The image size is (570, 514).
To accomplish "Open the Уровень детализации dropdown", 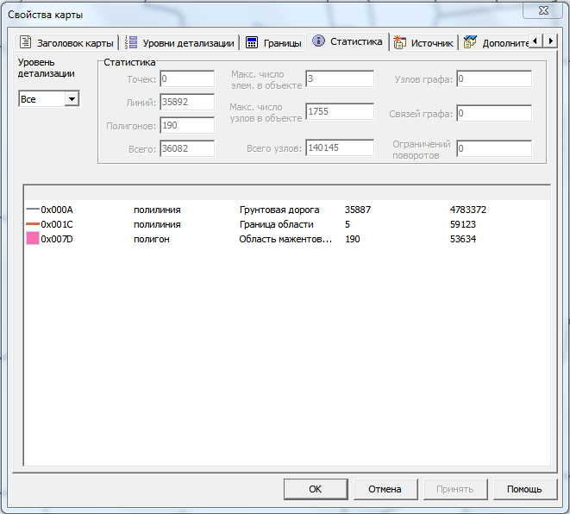I will [72, 99].
